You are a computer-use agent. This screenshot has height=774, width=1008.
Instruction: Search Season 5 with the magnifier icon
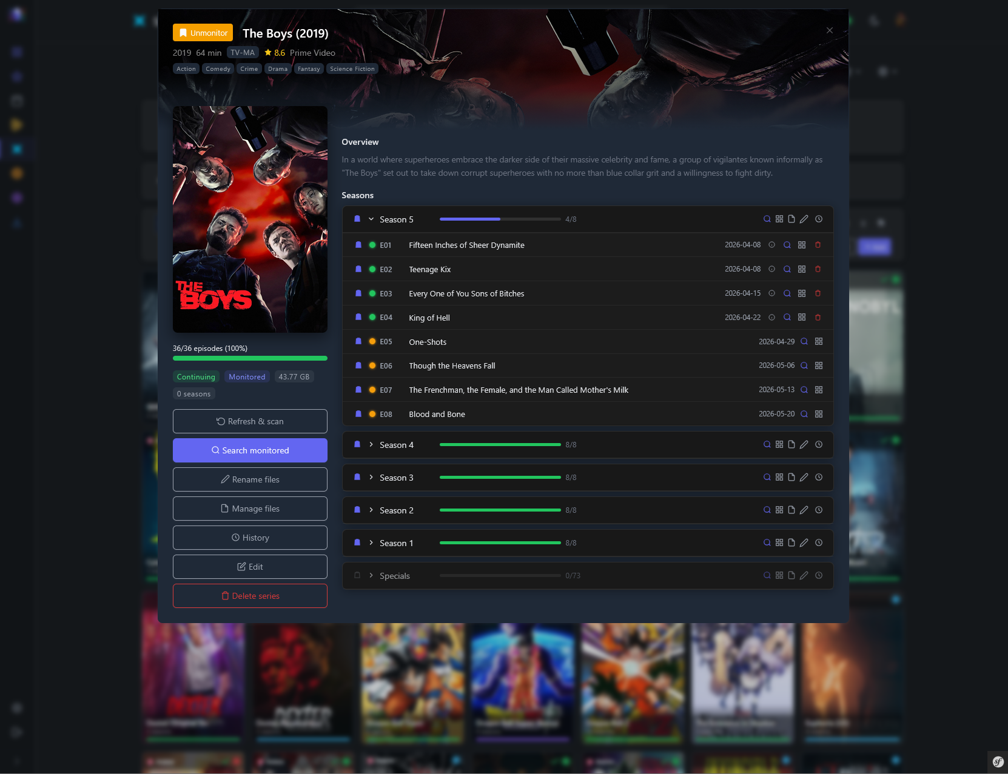767,219
